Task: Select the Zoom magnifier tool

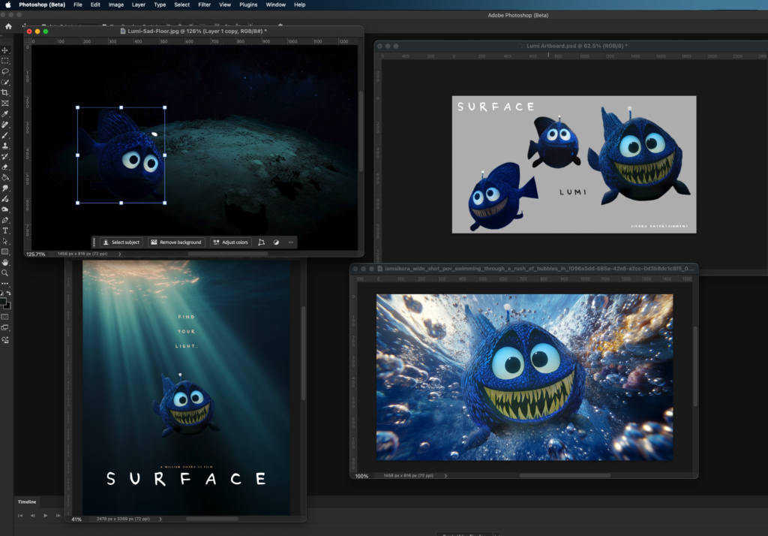Action: 5,273
